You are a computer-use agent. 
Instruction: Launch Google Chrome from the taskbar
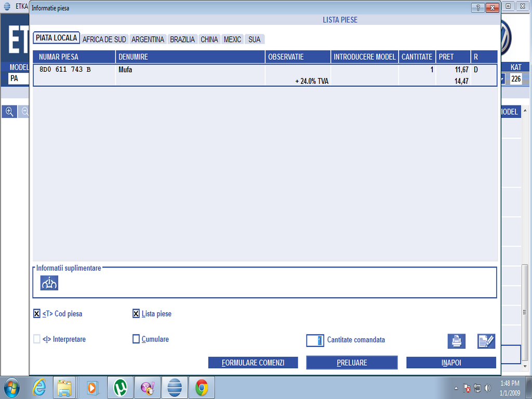coord(202,388)
